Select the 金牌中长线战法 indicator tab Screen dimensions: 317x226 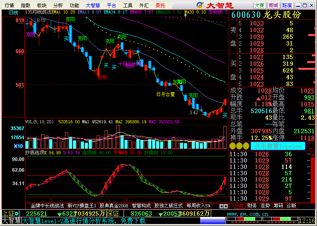[x=47, y=206]
